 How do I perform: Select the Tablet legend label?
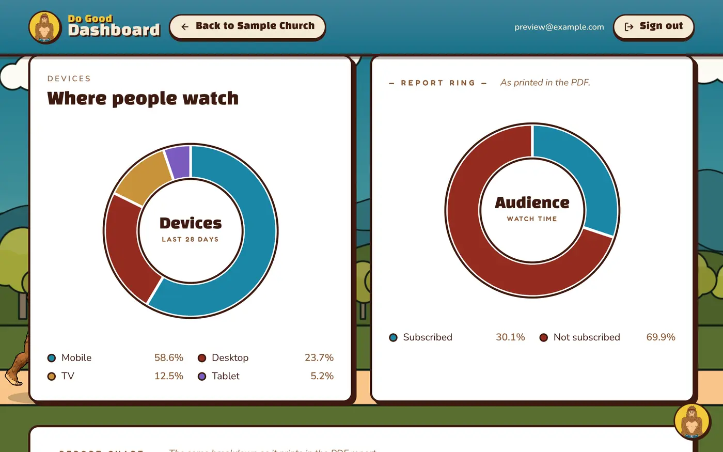tap(226, 376)
